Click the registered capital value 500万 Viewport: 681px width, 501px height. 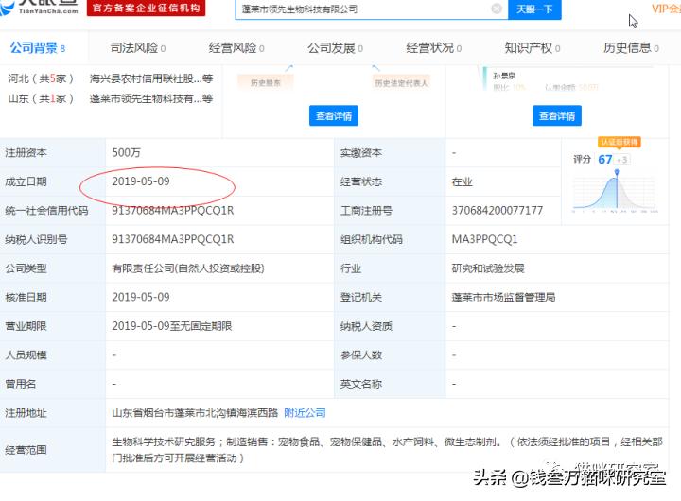(127, 152)
